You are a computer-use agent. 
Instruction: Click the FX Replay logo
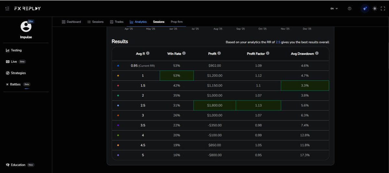click(27, 8)
